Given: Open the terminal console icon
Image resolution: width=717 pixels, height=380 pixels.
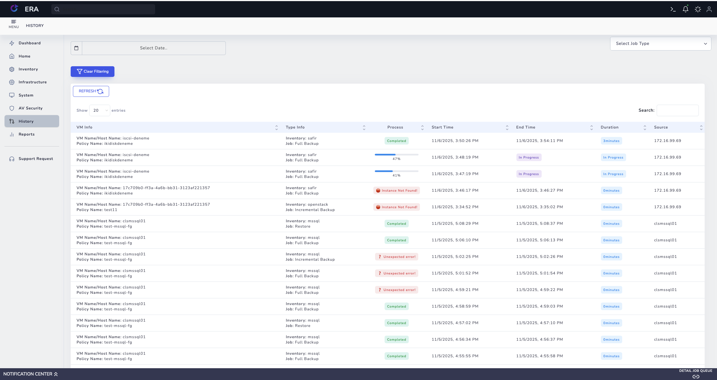Looking at the screenshot, I should (x=673, y=9).
